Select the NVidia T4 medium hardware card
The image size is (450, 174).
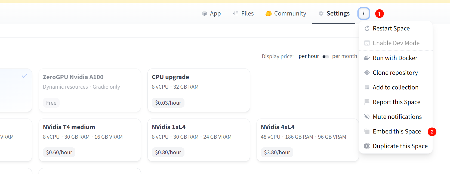90,140
